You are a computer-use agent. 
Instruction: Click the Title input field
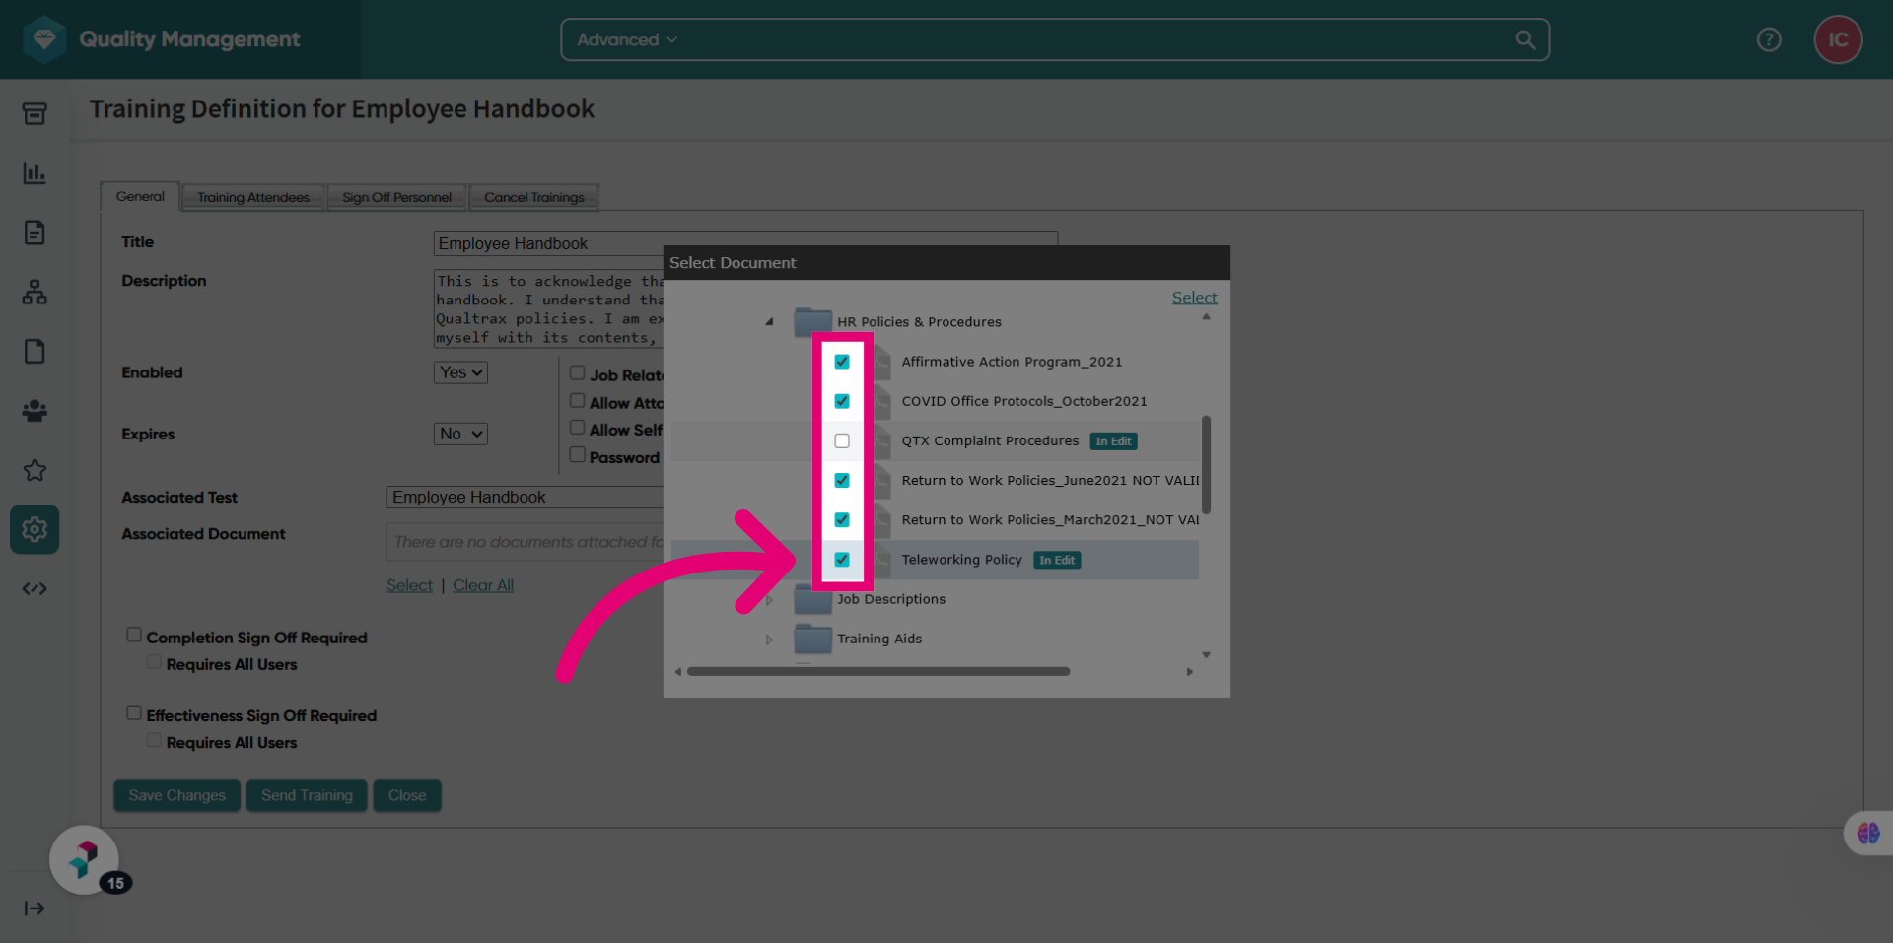(x=745, y=243)
